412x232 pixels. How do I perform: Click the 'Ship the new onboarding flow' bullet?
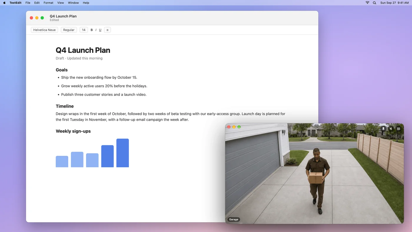click(x=99, y=78)
